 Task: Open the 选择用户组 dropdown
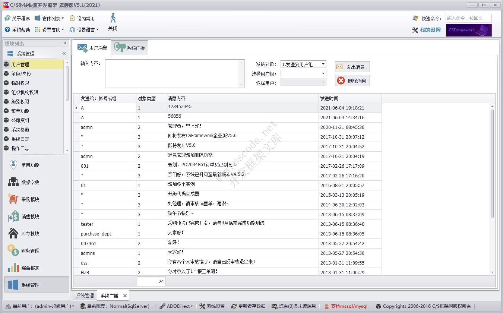click(323, 73)
